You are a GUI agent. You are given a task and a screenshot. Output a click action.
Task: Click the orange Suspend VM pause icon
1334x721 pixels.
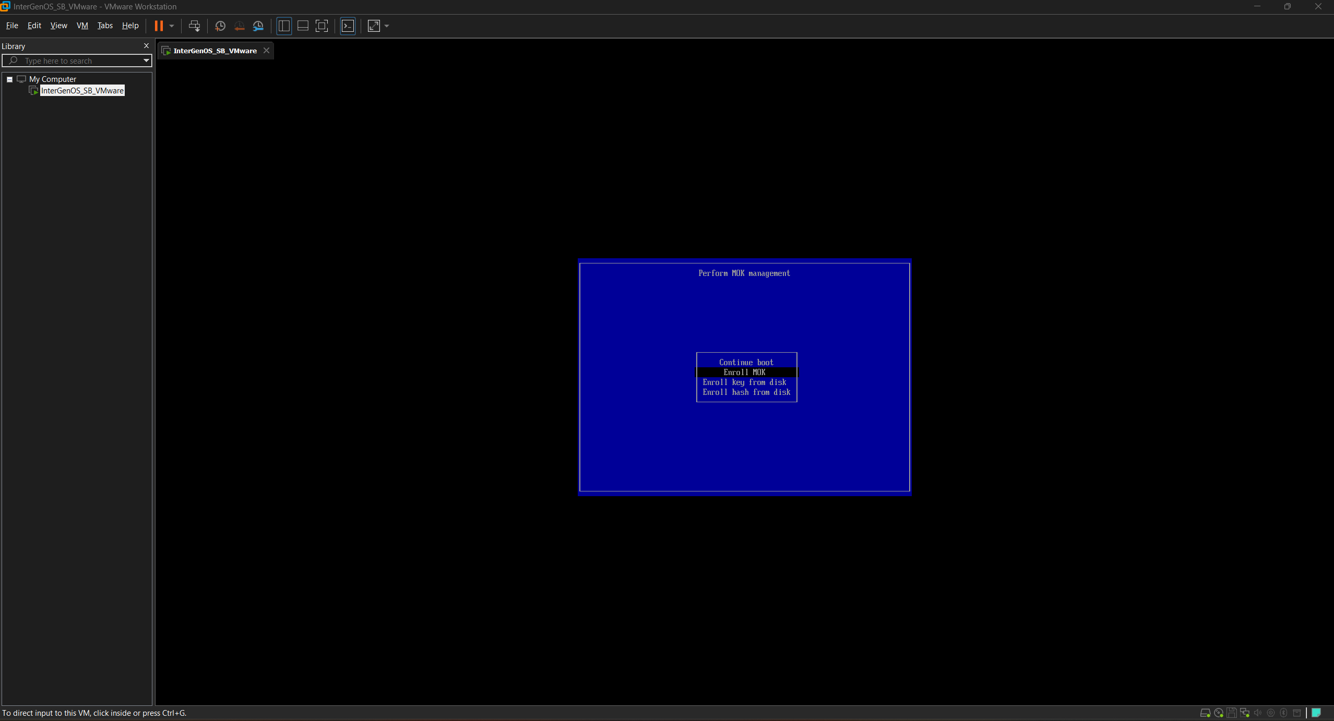click(159, 26)
